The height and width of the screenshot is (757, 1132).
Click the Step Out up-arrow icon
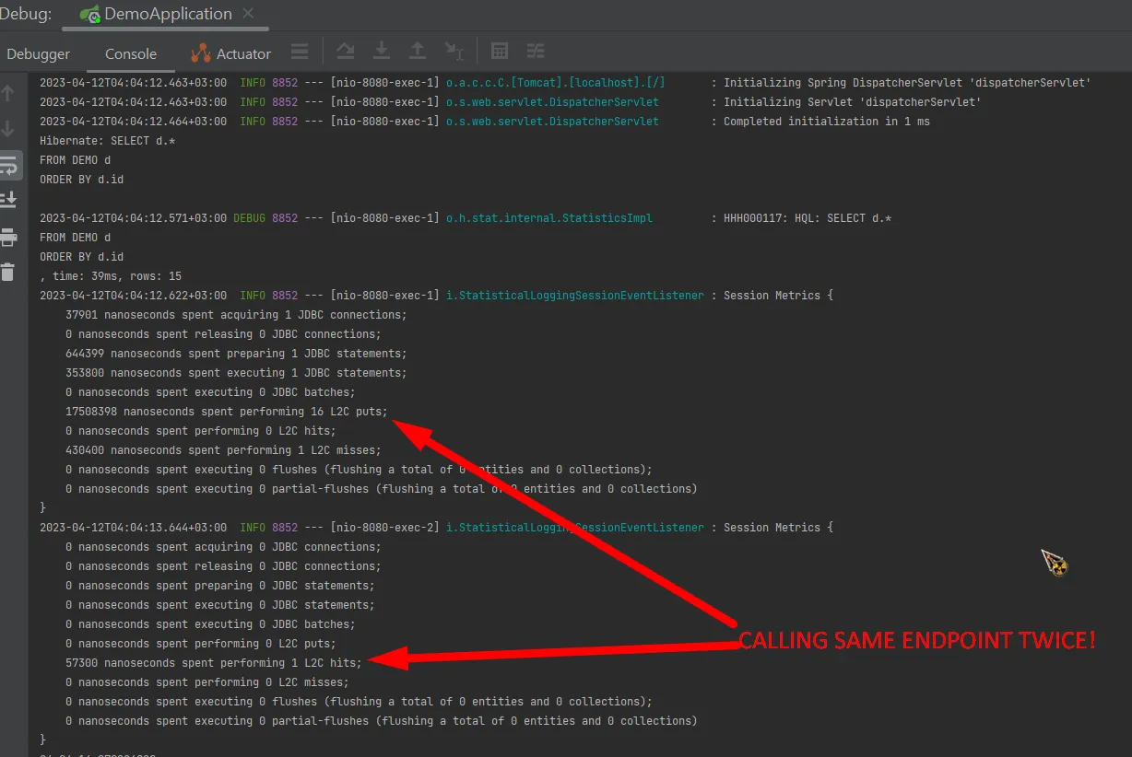click(x=418, y=52)
